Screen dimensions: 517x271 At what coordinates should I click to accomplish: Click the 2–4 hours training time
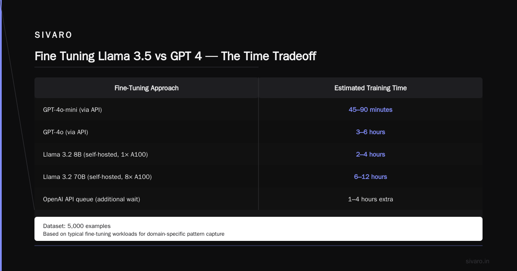coord(371,154)
